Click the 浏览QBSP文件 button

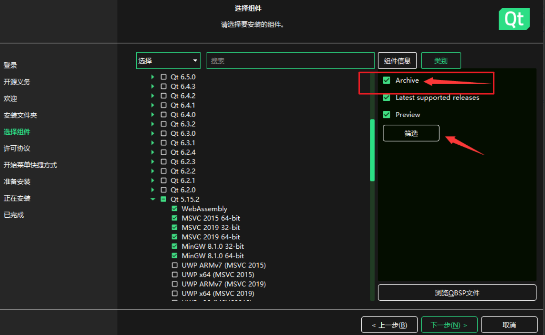coord(457,293)
